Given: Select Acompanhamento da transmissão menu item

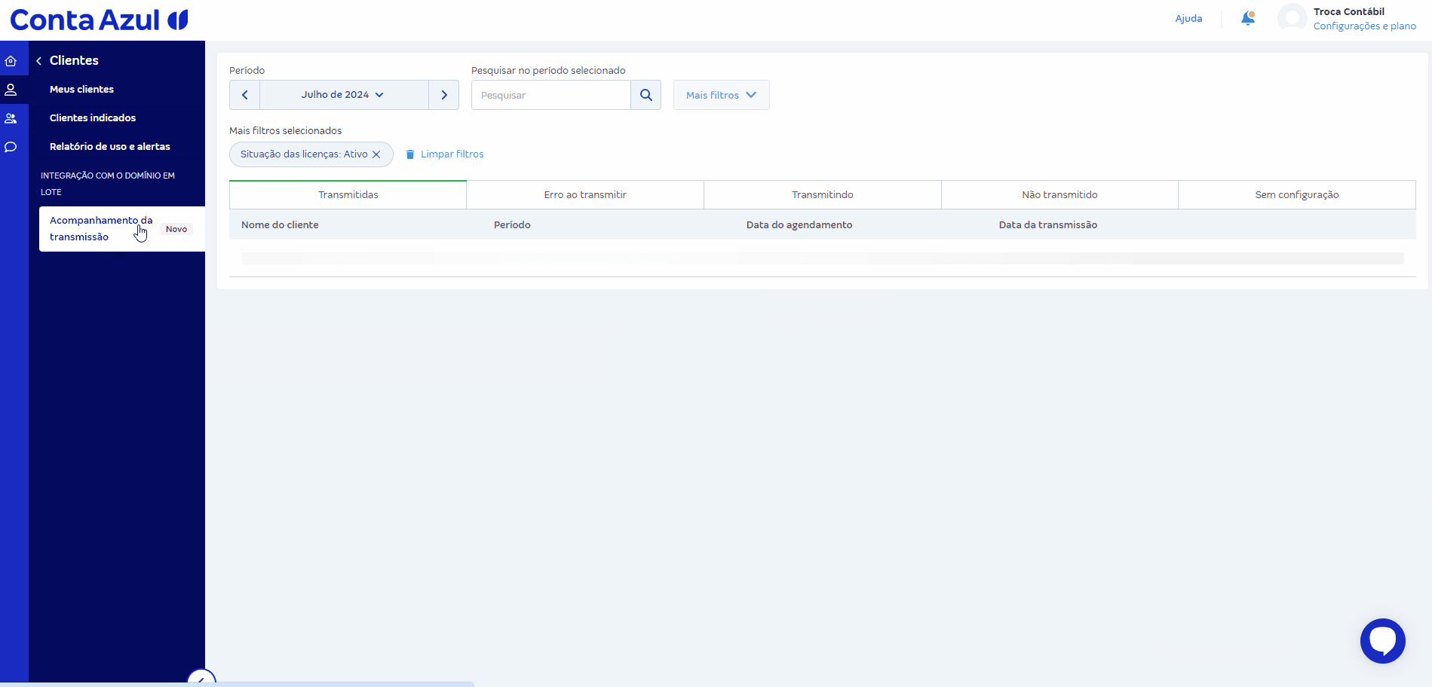Looking at the screenshot, I should tap(121, 229).
